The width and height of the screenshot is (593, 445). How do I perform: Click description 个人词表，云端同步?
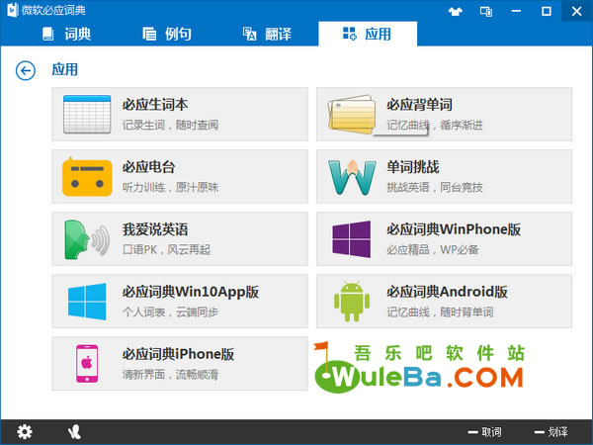(170, 312)
